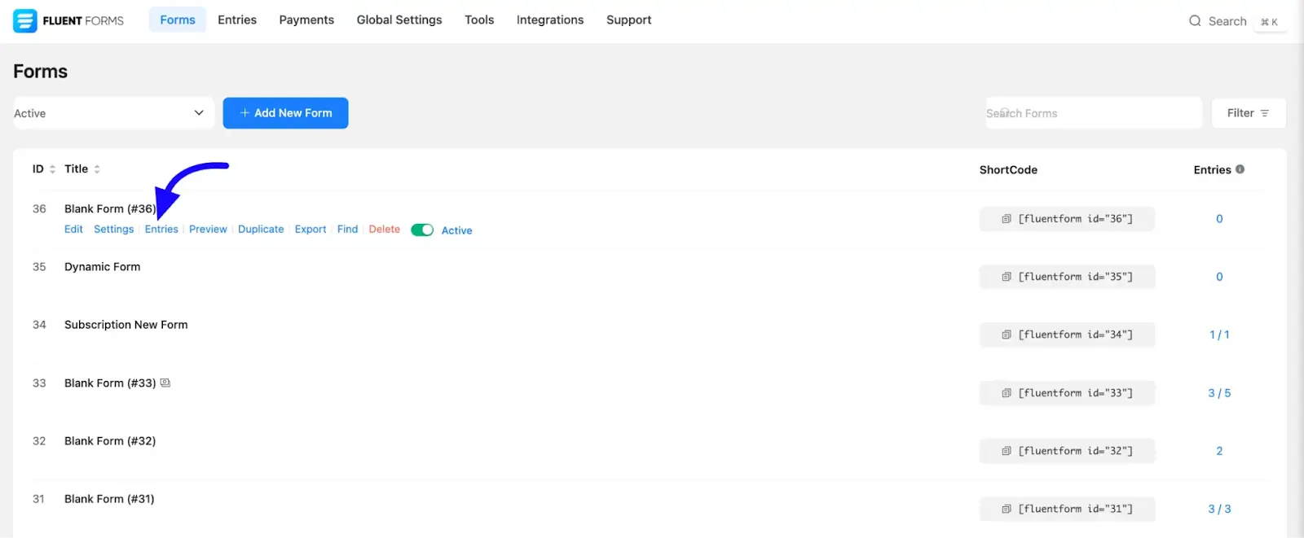The height and width of the screenshot is (538, 1304).
Task: Open the Support menu
Action: 629,20
